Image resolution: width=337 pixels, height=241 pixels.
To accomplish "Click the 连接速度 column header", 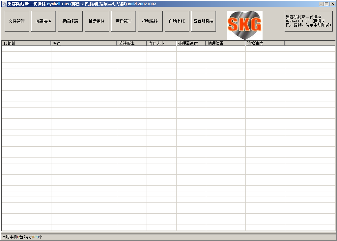I will pos(265,43).
